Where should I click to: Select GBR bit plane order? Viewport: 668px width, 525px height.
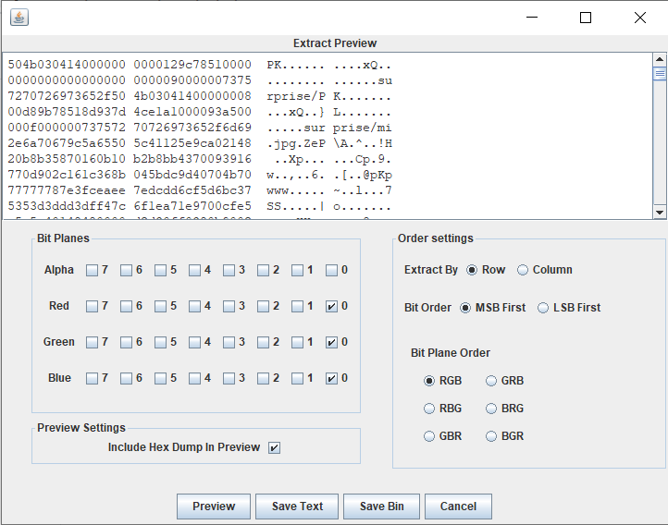pyautogui.click(x=429, y=436)
